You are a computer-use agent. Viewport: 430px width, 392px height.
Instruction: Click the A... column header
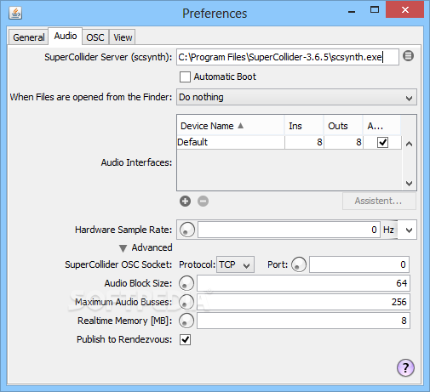[x=381, y=126]
